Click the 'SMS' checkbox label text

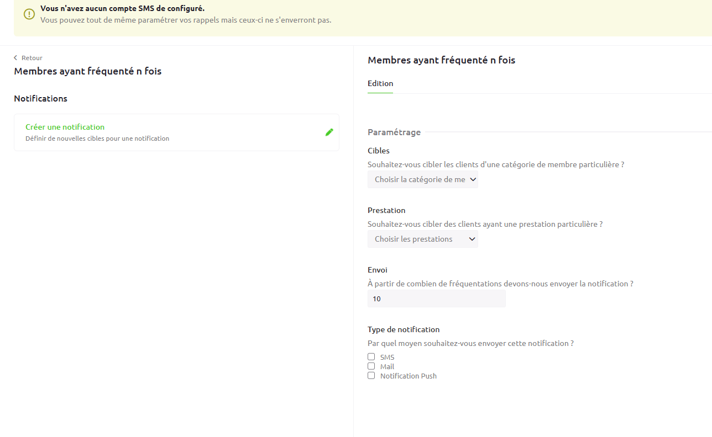[387, 358]
